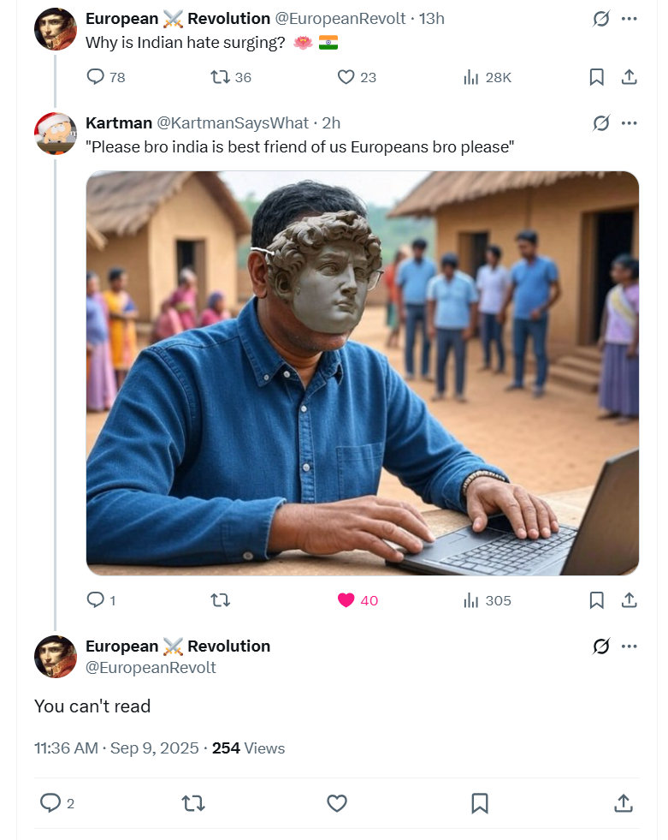View Kartman tweet analytics showing 305
The width and height of the screenshot is (668, 840).
[487, 600]
